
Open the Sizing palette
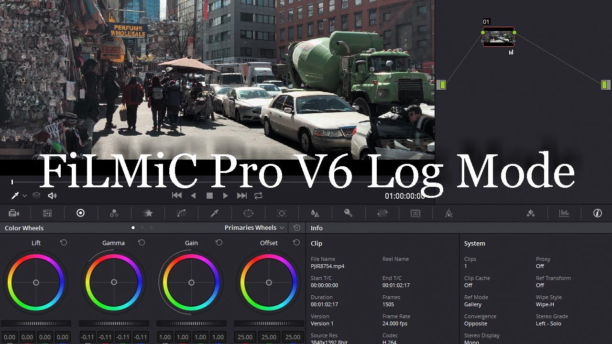click(382, 213)
